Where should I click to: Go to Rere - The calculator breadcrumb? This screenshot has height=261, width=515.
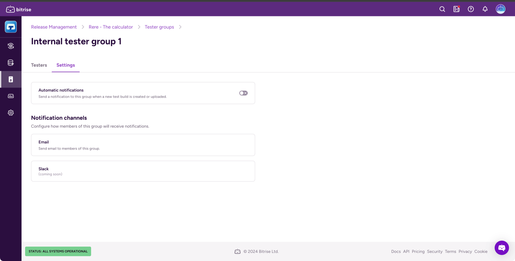pyautogui.click(x=111, y=27)
